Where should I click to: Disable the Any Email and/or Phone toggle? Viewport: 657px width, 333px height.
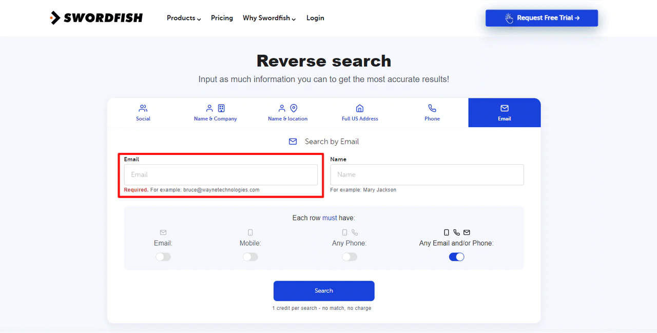coord(456,257)
